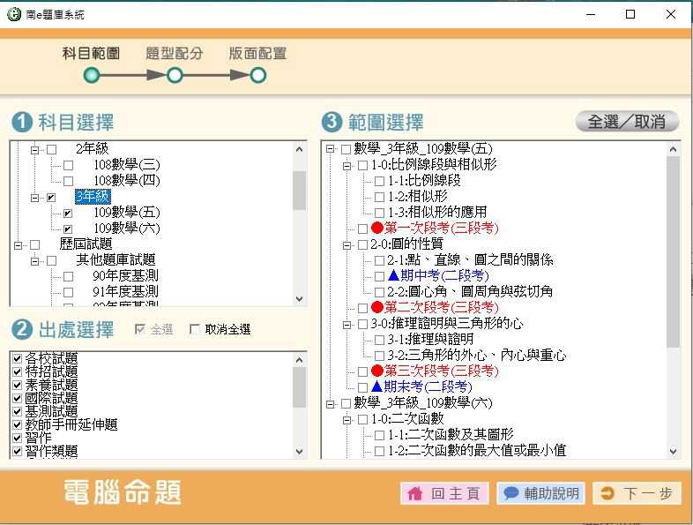
Task: Select 2-1:點、直線、圓之間的關係 item
Action: coord(470,259)
